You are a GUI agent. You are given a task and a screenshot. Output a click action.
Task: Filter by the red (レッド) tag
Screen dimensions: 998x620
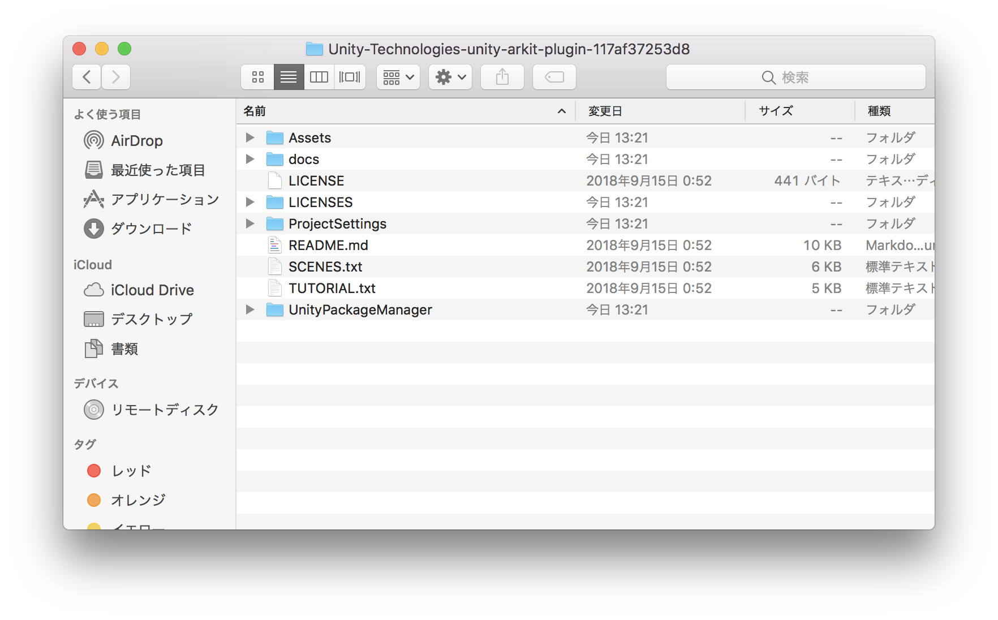(x=131, y=471)
